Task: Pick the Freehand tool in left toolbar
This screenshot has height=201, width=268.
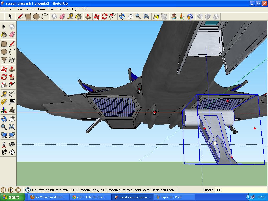Action: pos(12,60)
